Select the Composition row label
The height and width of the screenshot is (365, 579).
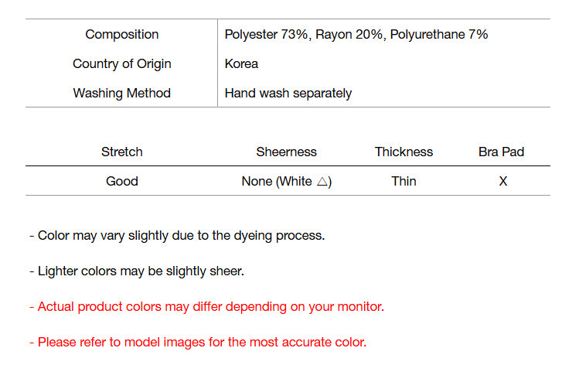coord(122,34)
